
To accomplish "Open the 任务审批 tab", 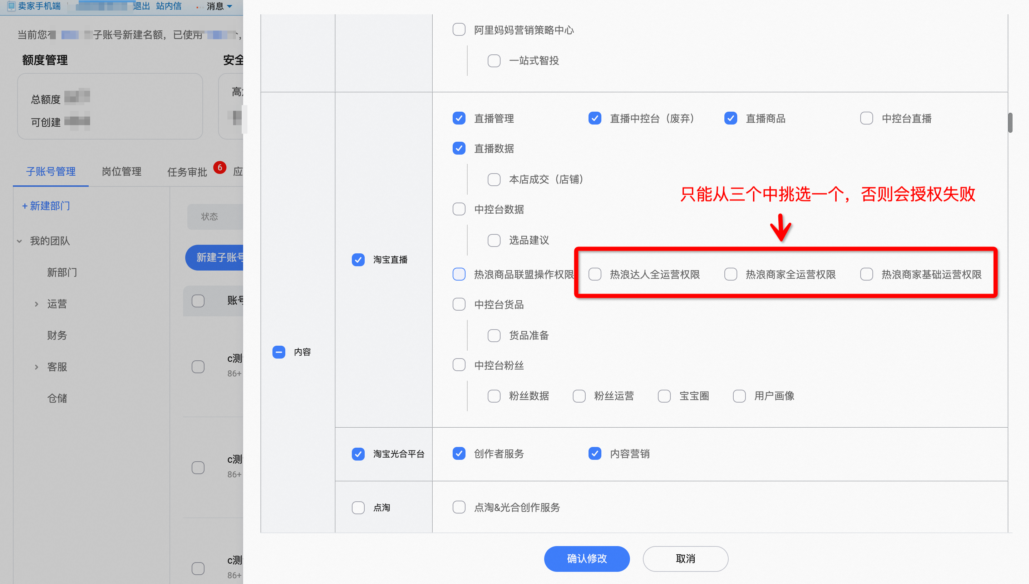I will (x=187, y=172).
